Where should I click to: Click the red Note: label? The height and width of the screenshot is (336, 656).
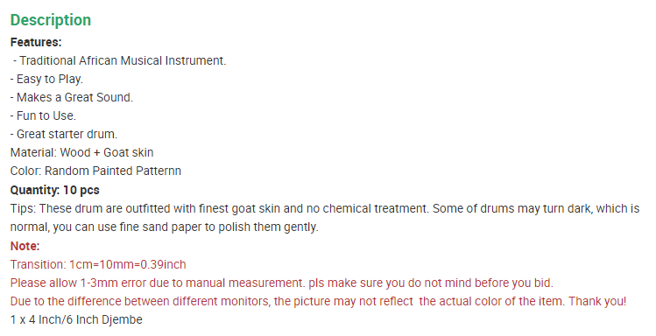click(x=25, y=246)
